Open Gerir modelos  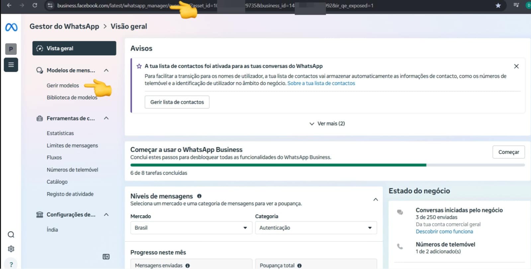click(63, 85)
